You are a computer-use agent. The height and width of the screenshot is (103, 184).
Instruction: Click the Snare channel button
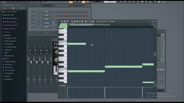coord(47,27)
